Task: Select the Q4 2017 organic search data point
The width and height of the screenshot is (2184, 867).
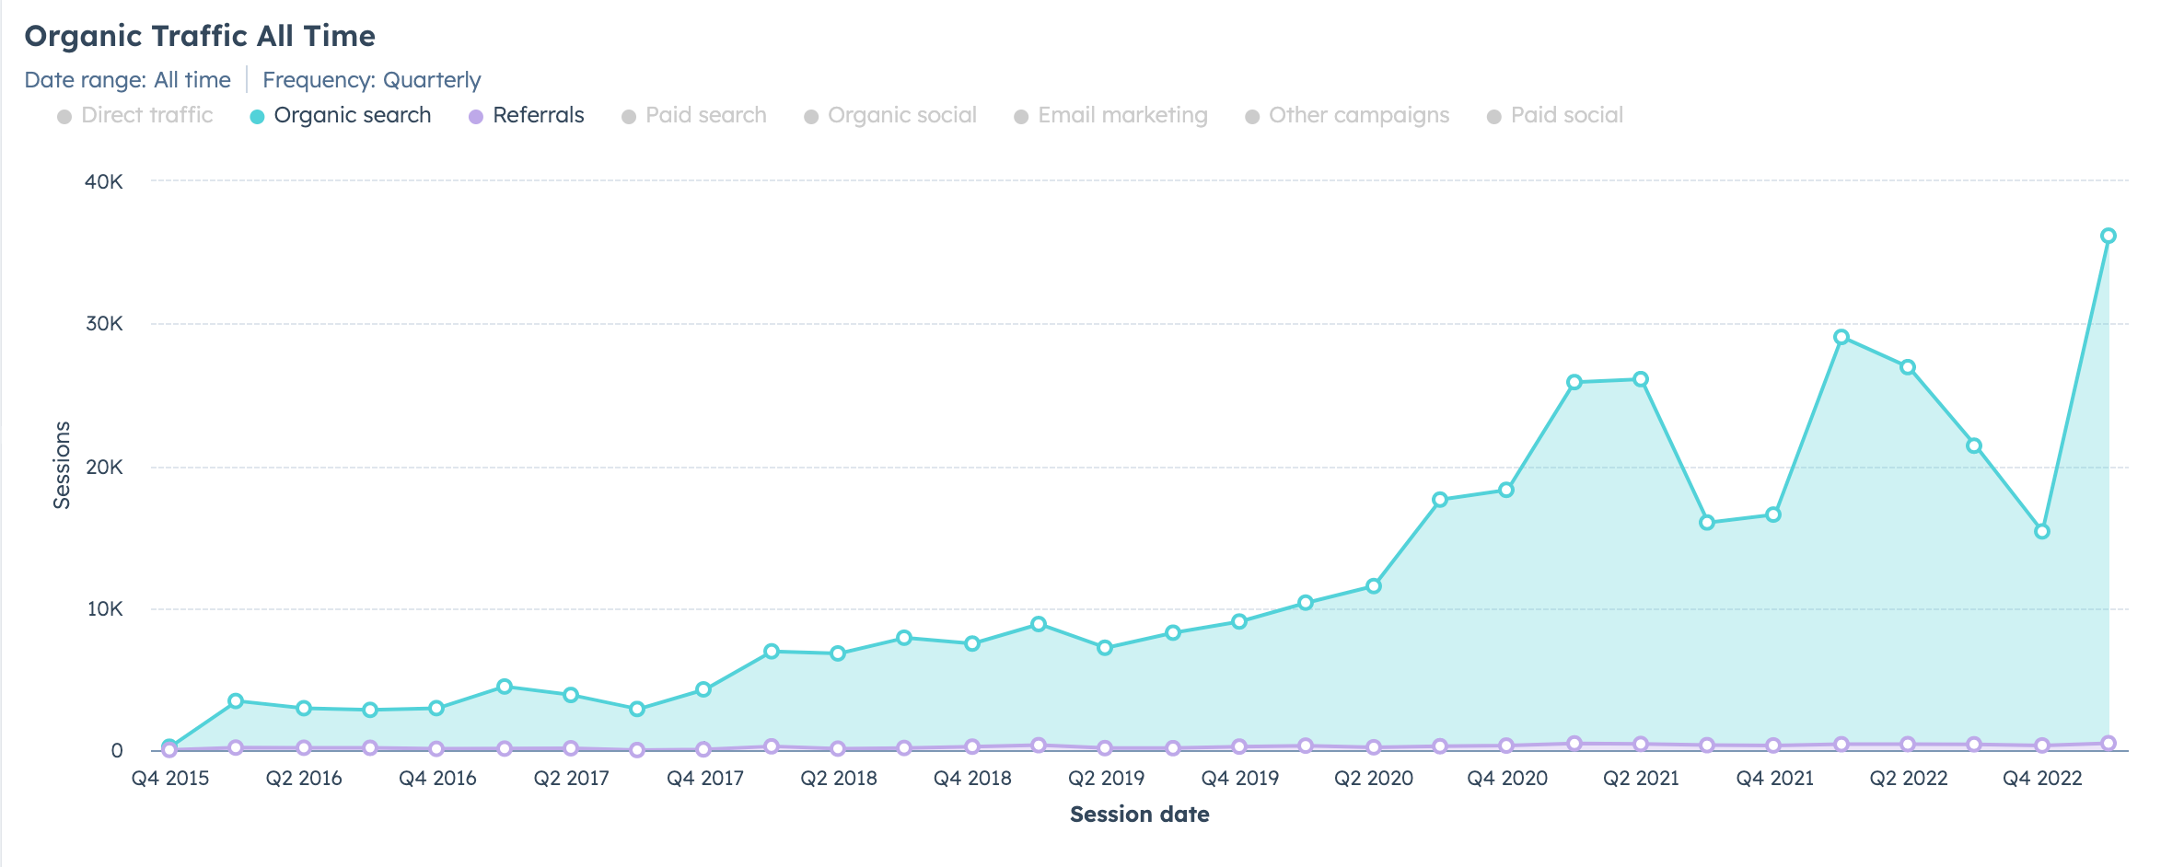Action: pyautogui.click(x=703, y=689)
